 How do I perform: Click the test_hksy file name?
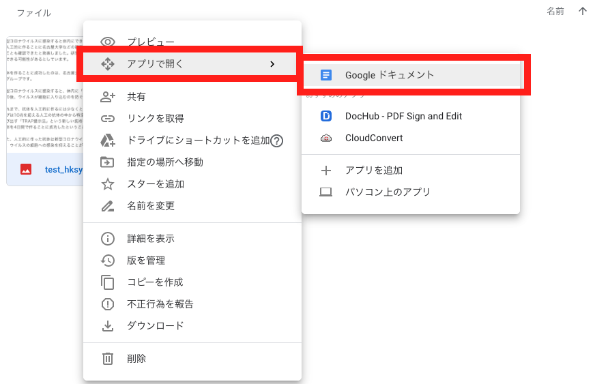coord(63,170)
